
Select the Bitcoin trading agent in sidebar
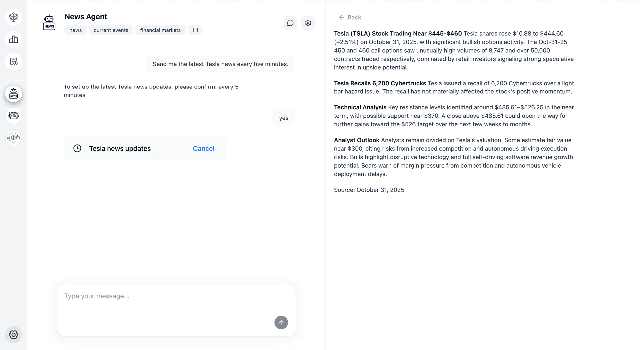pos(14,138)
